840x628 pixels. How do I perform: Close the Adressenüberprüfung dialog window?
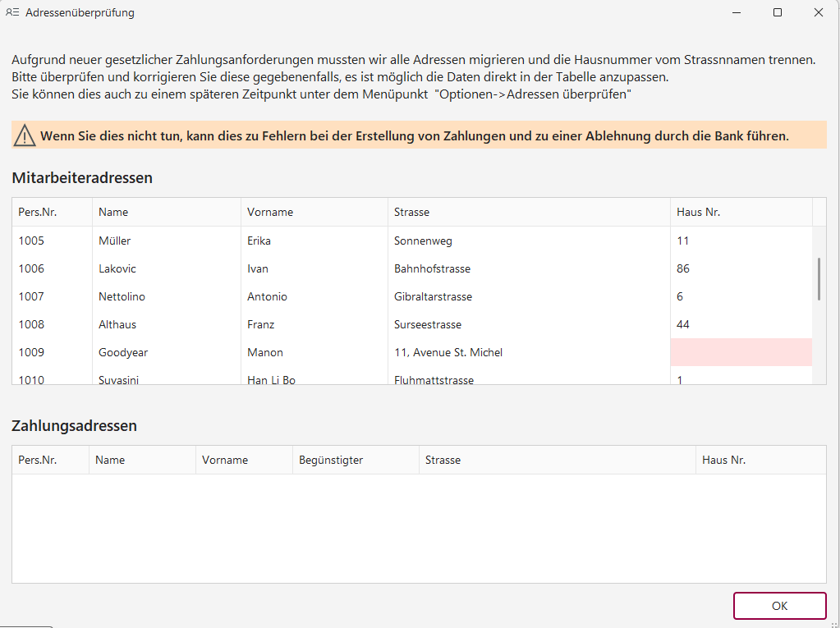pos(818,12)
